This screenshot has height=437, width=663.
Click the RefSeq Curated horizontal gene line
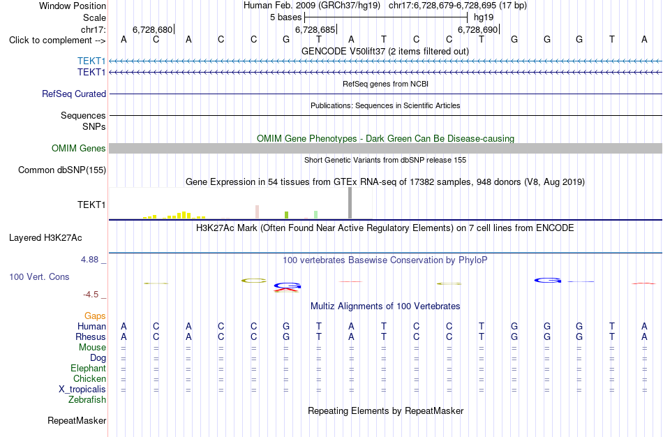pos(385,94)
